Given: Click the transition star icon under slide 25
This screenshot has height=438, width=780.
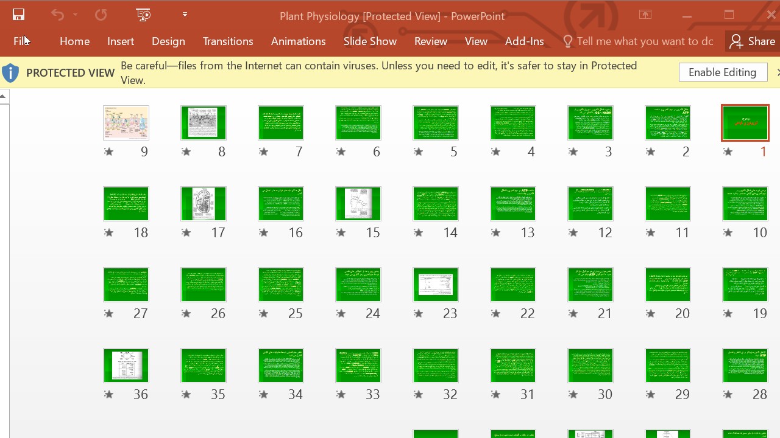Looking at the screenshot, I should point(263,313).
